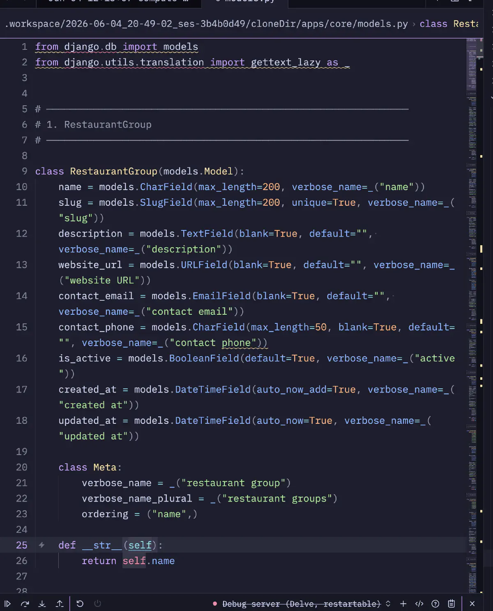The image size is (493, 611).
Task: Click the debugger Step Into icon
Action: coord(42,604)
